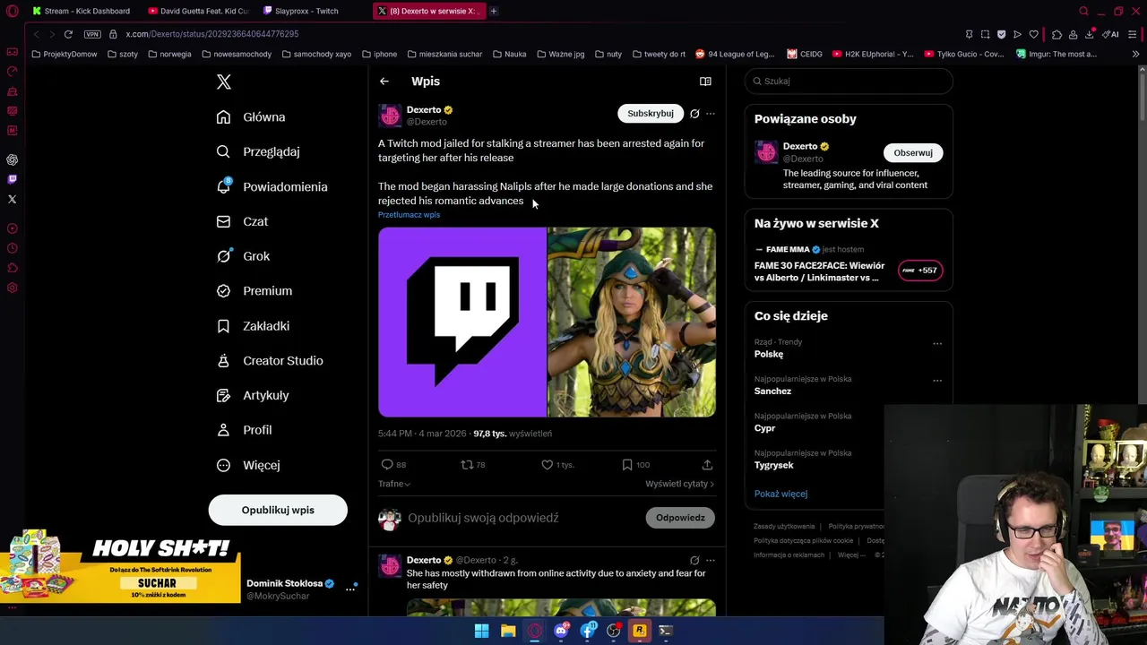1147x645 pixels.
Task: Like the post with the heart icon
Action: [547, 464]
